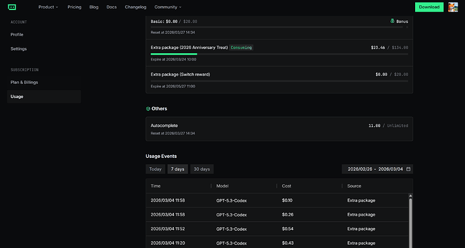Viewport: 465px width, 248px height.
Task: Select the $0.26 cost cell
Action: click(x=288, y=214)
